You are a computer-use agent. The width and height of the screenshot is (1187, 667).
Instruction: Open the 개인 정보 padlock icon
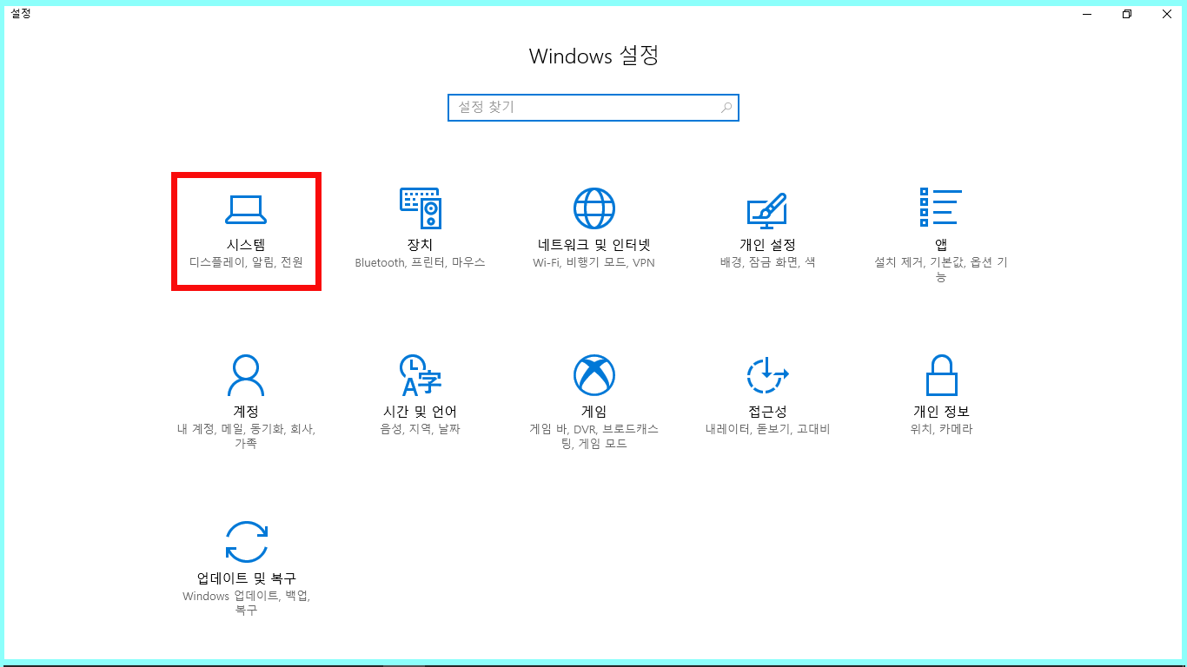[941, 375]
